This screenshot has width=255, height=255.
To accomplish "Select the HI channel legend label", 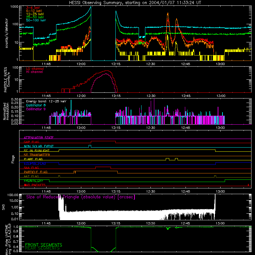I will 34,72.
